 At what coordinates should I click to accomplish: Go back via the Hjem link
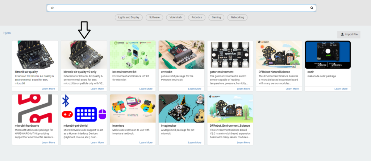[7, 33]
